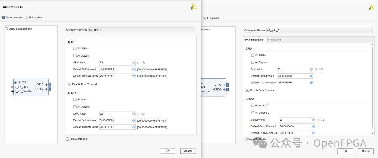The width and height of the screenshot is (378, 158).
Task: Info icon for axi_gpio_1 GPIO 2 Default Output Value
Action: (x=133, y=120)
